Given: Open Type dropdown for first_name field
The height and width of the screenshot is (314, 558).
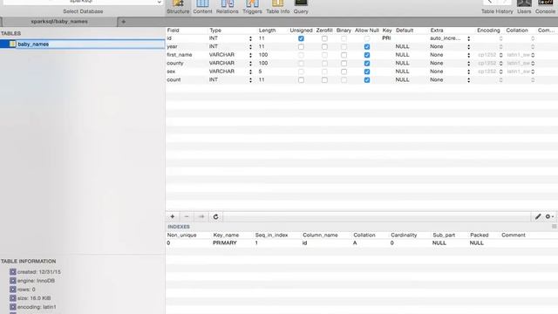Looking at the screenshot, I should pos(250,55).
